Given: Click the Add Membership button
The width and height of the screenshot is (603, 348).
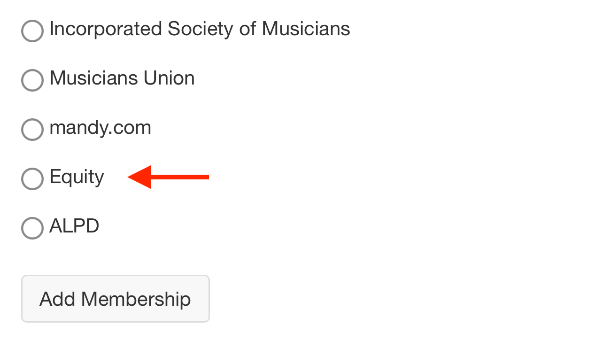Looking at the screenshot, I should pos(116,299).
